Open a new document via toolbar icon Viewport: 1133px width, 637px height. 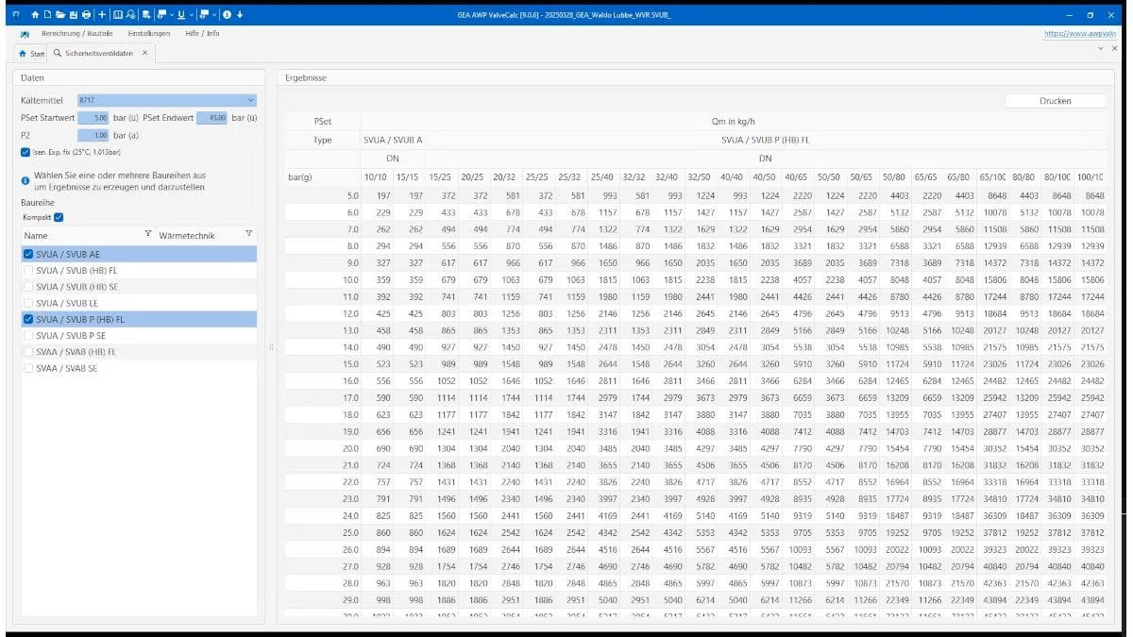[x=47, y=14]
